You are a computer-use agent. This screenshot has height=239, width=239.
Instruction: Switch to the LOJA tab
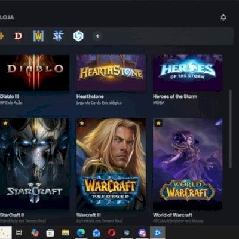7,17
